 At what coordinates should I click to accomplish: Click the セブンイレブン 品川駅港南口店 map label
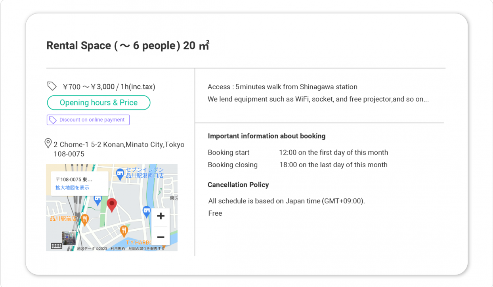click(x=145, y=173)
